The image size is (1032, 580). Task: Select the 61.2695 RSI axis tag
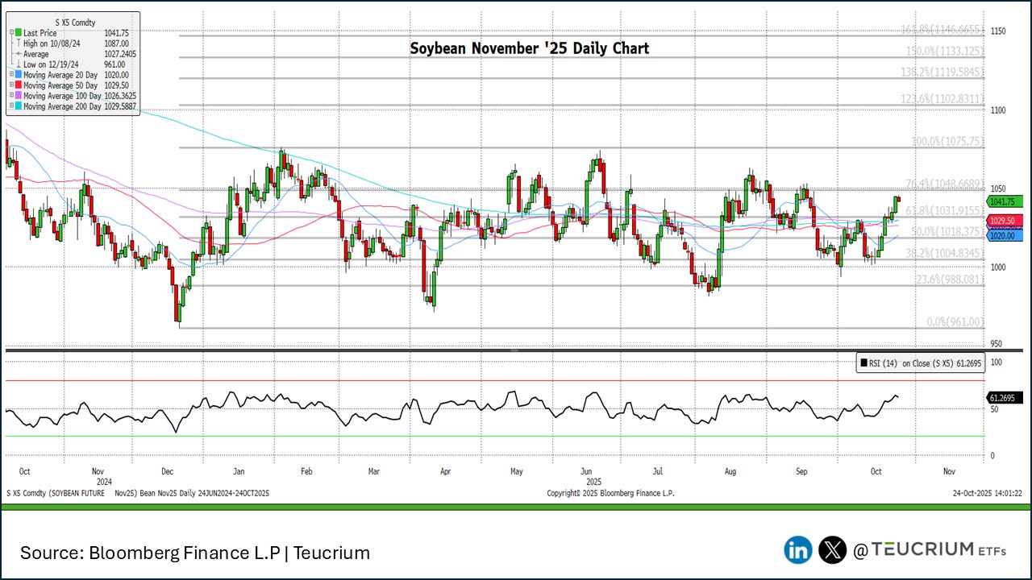pos(1005,398)
